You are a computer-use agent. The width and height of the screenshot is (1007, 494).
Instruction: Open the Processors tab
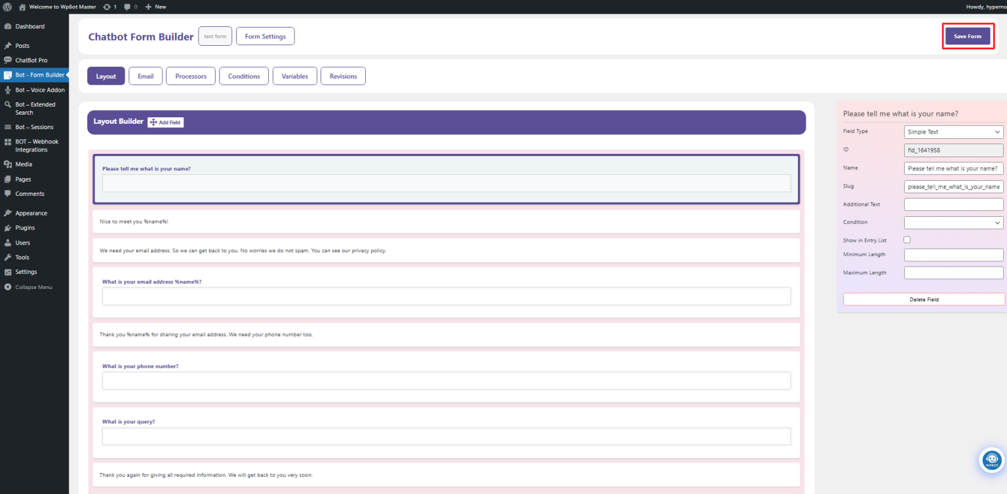[x=191, y=76]
